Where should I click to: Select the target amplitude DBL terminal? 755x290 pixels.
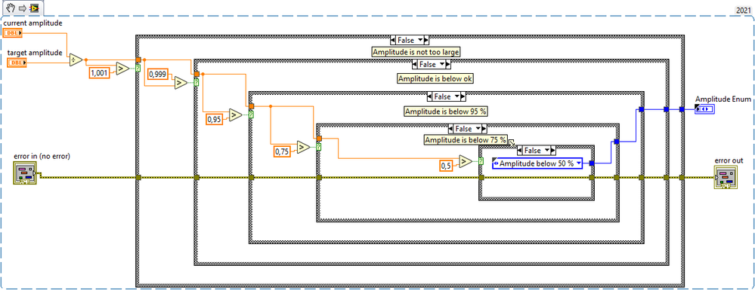coord(17,63)
